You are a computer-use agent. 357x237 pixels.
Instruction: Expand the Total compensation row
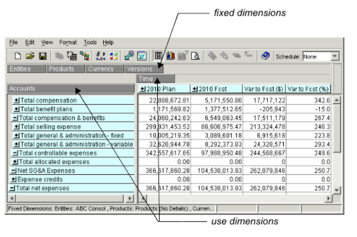click(x=16, y=101)
